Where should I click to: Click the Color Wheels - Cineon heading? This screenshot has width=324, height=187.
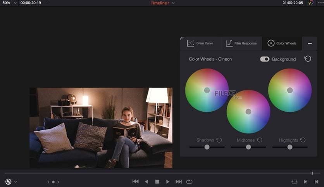210,59
